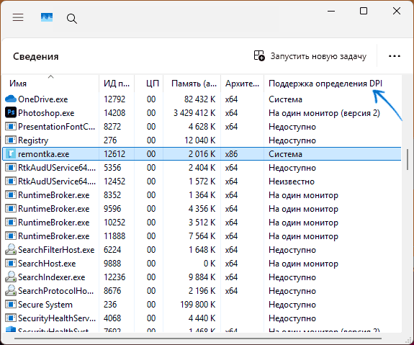Click x86 architecture cell for remontka.exe
The width and height of the screenshot is (414, 345).
[x=231, y=154]
